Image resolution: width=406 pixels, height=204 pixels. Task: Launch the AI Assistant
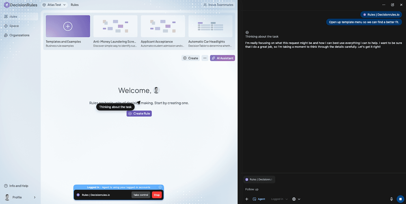(222, 58)
